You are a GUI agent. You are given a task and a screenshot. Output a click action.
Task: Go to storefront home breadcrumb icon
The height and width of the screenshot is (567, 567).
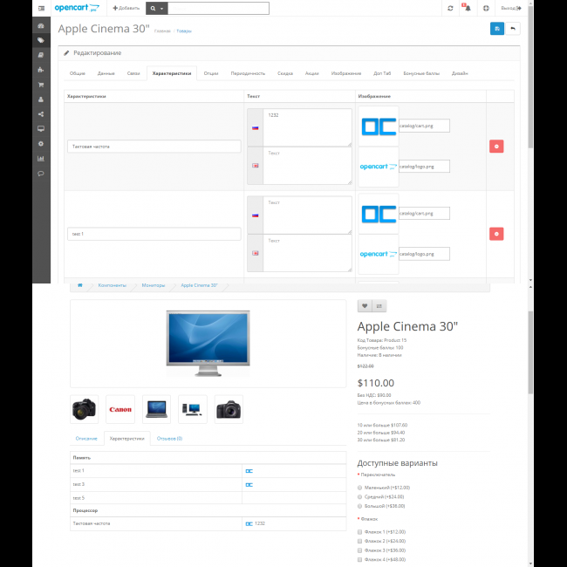79,285
